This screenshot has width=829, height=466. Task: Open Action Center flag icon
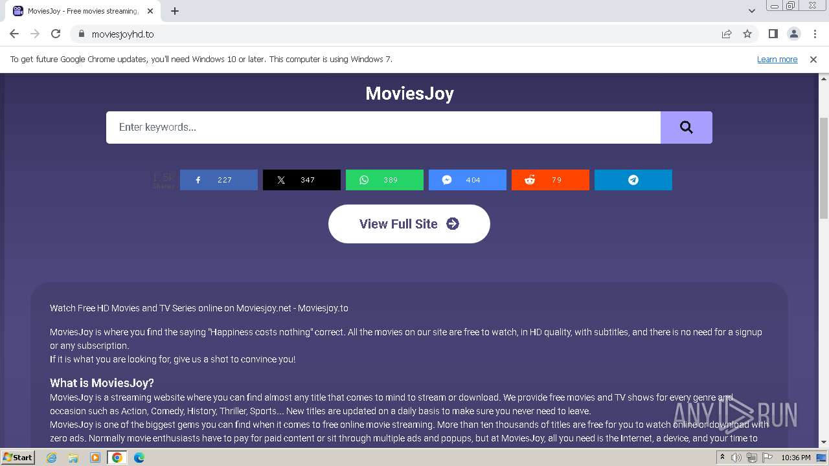767,458
